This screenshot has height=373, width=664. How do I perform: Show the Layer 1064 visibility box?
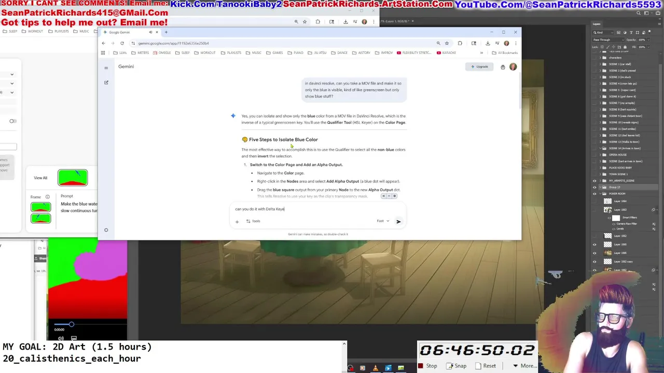tap(594, 201)
